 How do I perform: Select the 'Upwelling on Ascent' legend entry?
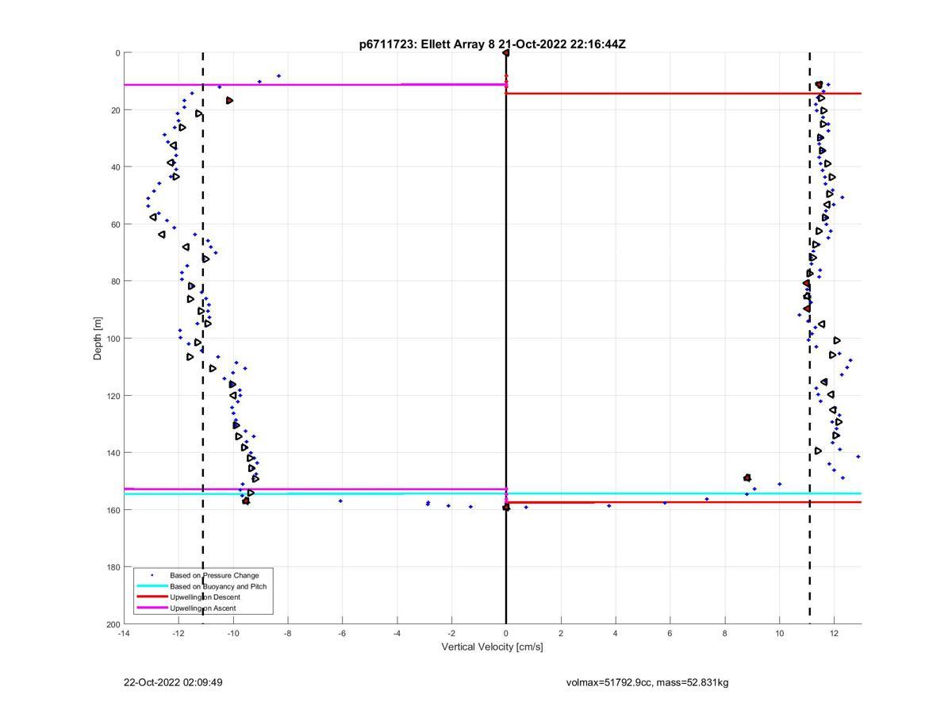pyautogui.click(x=203, y=608)
